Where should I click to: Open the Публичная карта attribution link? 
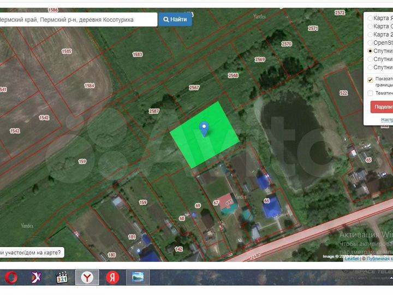pos(379,258)
